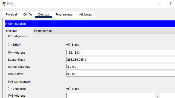Open the Config tab

pyautogui.click(x=27, y=14)
